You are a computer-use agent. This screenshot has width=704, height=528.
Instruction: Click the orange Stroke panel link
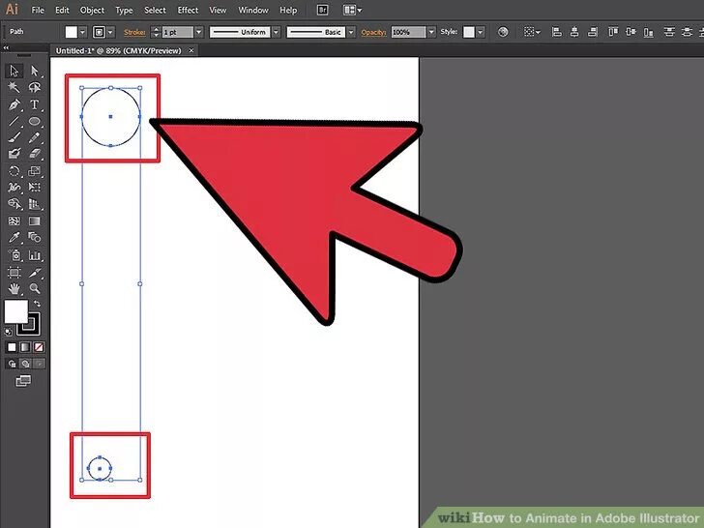(x=134, y=32)
